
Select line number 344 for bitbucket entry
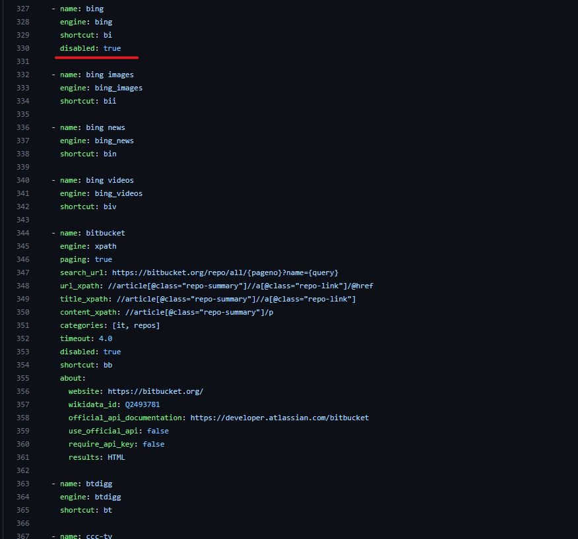tap(22, 233)
